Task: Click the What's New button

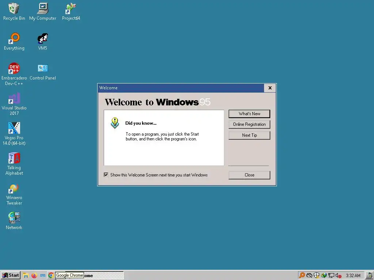Action: click(x=249, y=114)
